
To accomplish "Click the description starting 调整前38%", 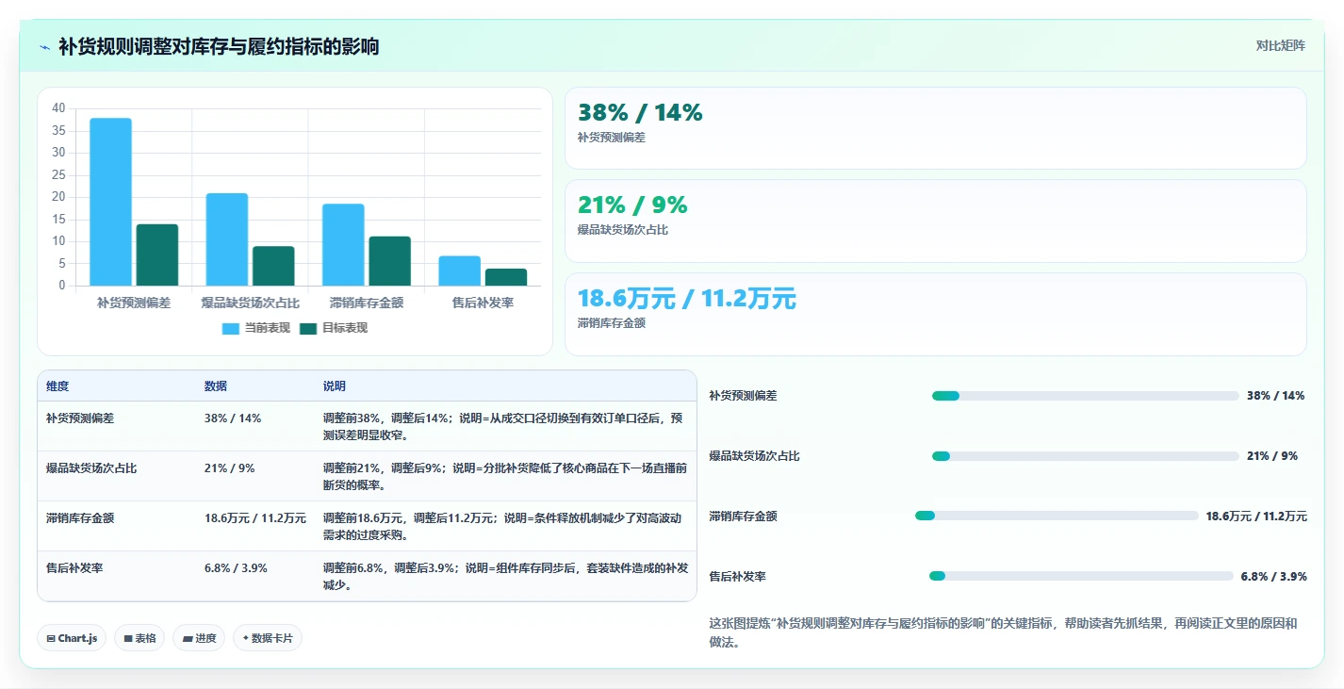I will pos(503,426).
